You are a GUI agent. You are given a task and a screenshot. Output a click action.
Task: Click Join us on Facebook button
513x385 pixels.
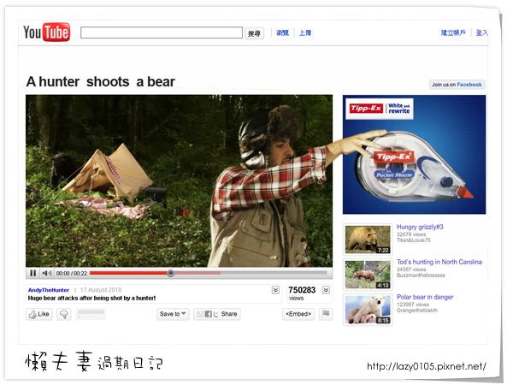[457, 85]
